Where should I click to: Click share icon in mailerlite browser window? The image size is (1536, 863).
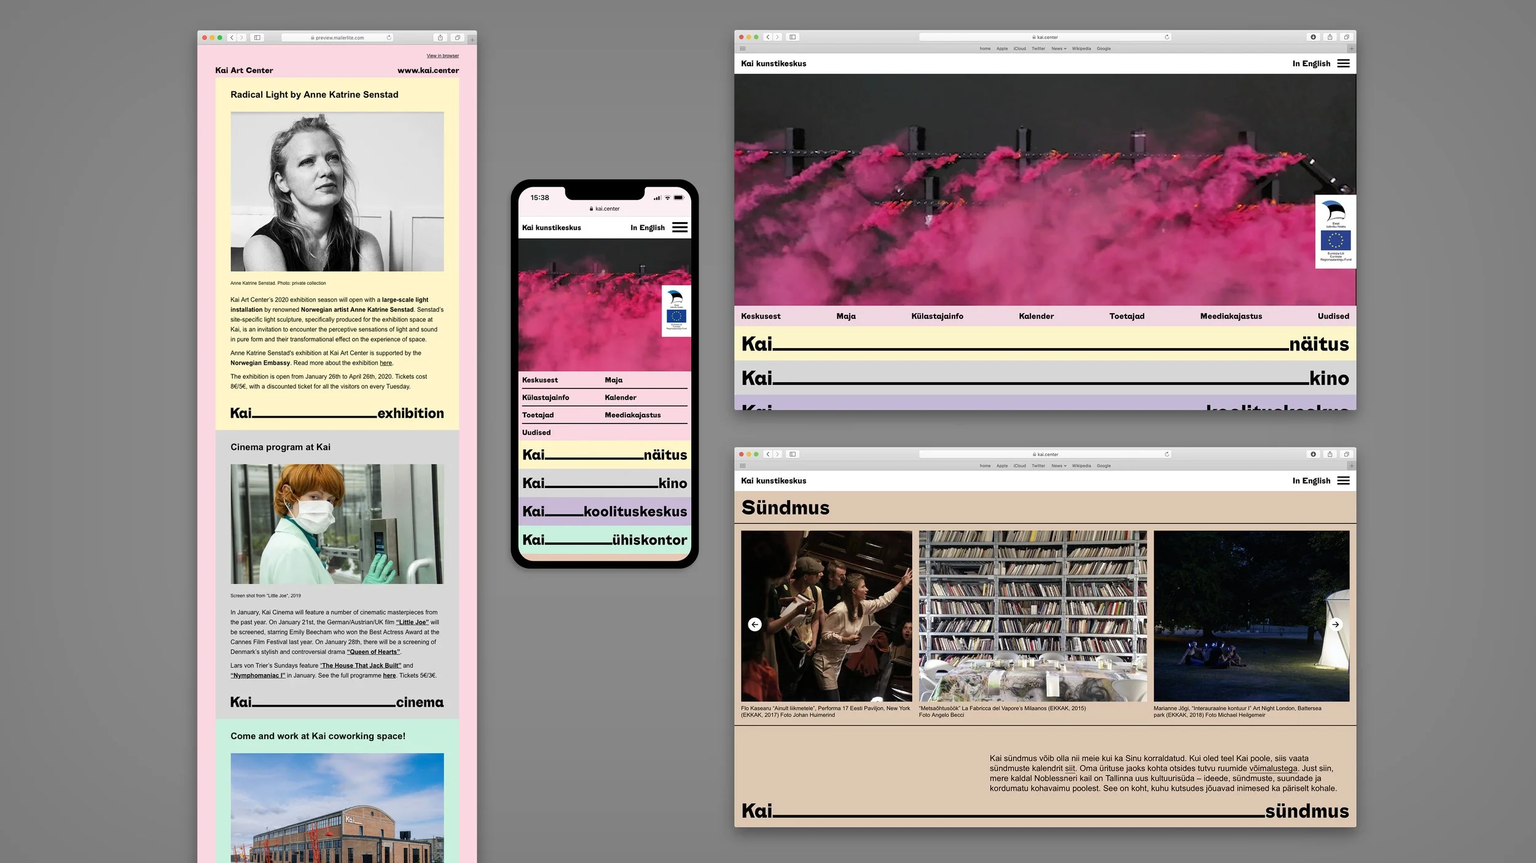440,38
